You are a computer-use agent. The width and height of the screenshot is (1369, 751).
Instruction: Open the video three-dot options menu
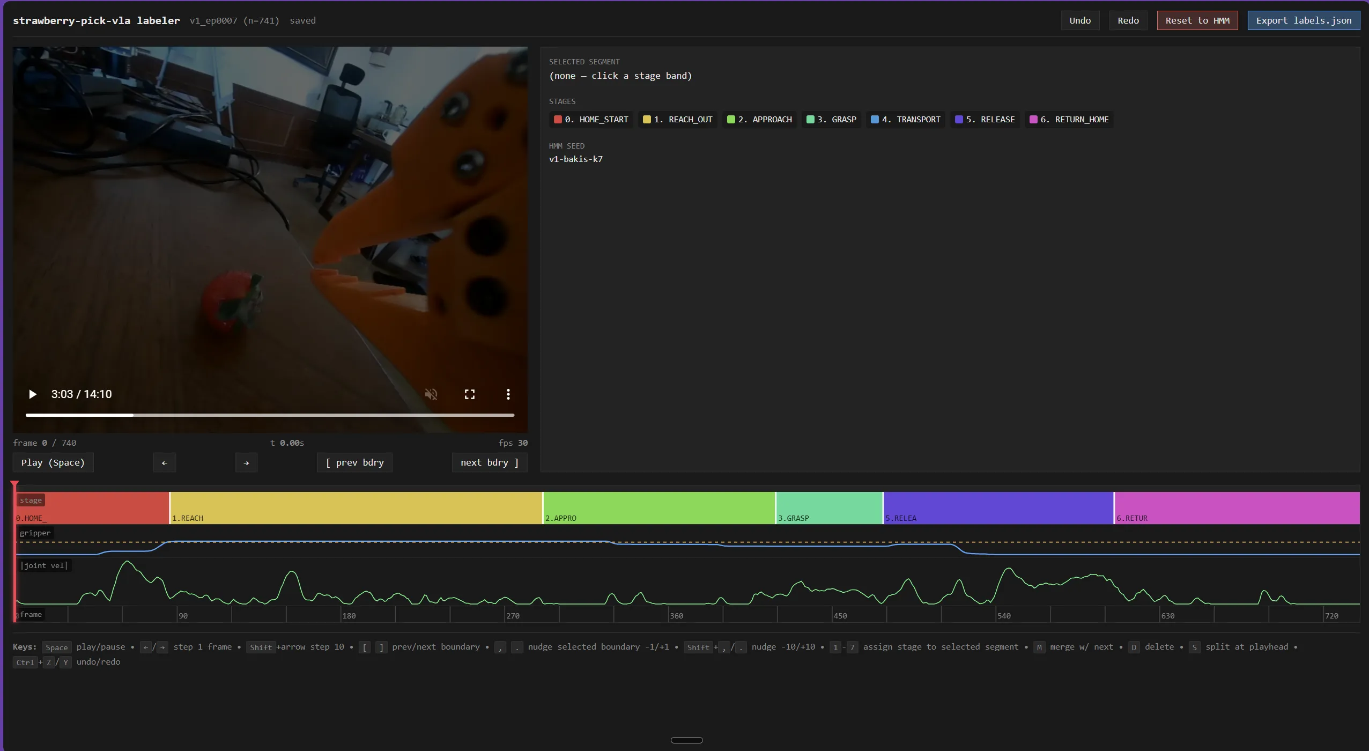point(508,394)
